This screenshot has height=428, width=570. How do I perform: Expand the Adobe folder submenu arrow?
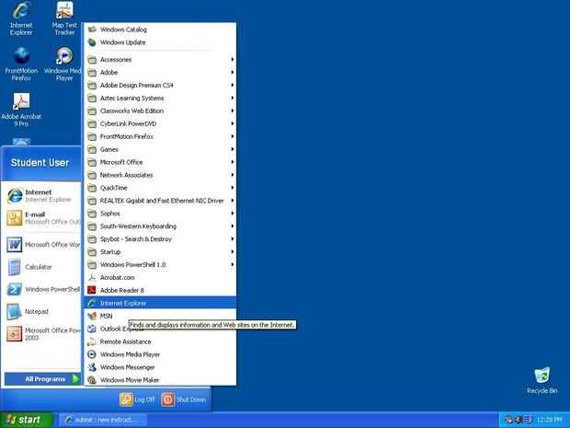(232, 72)
